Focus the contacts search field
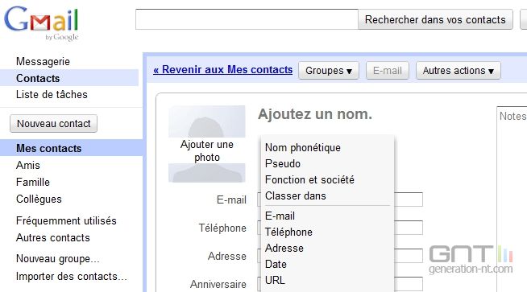This screenshot has width=527, height=292. pos(247,19)
